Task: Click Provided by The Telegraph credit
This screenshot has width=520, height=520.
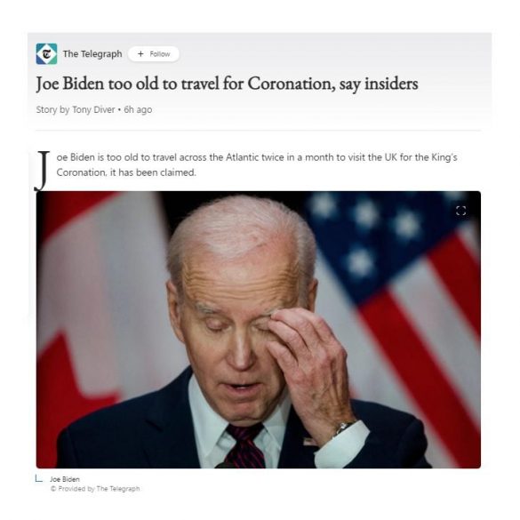Action: point(99,489)
